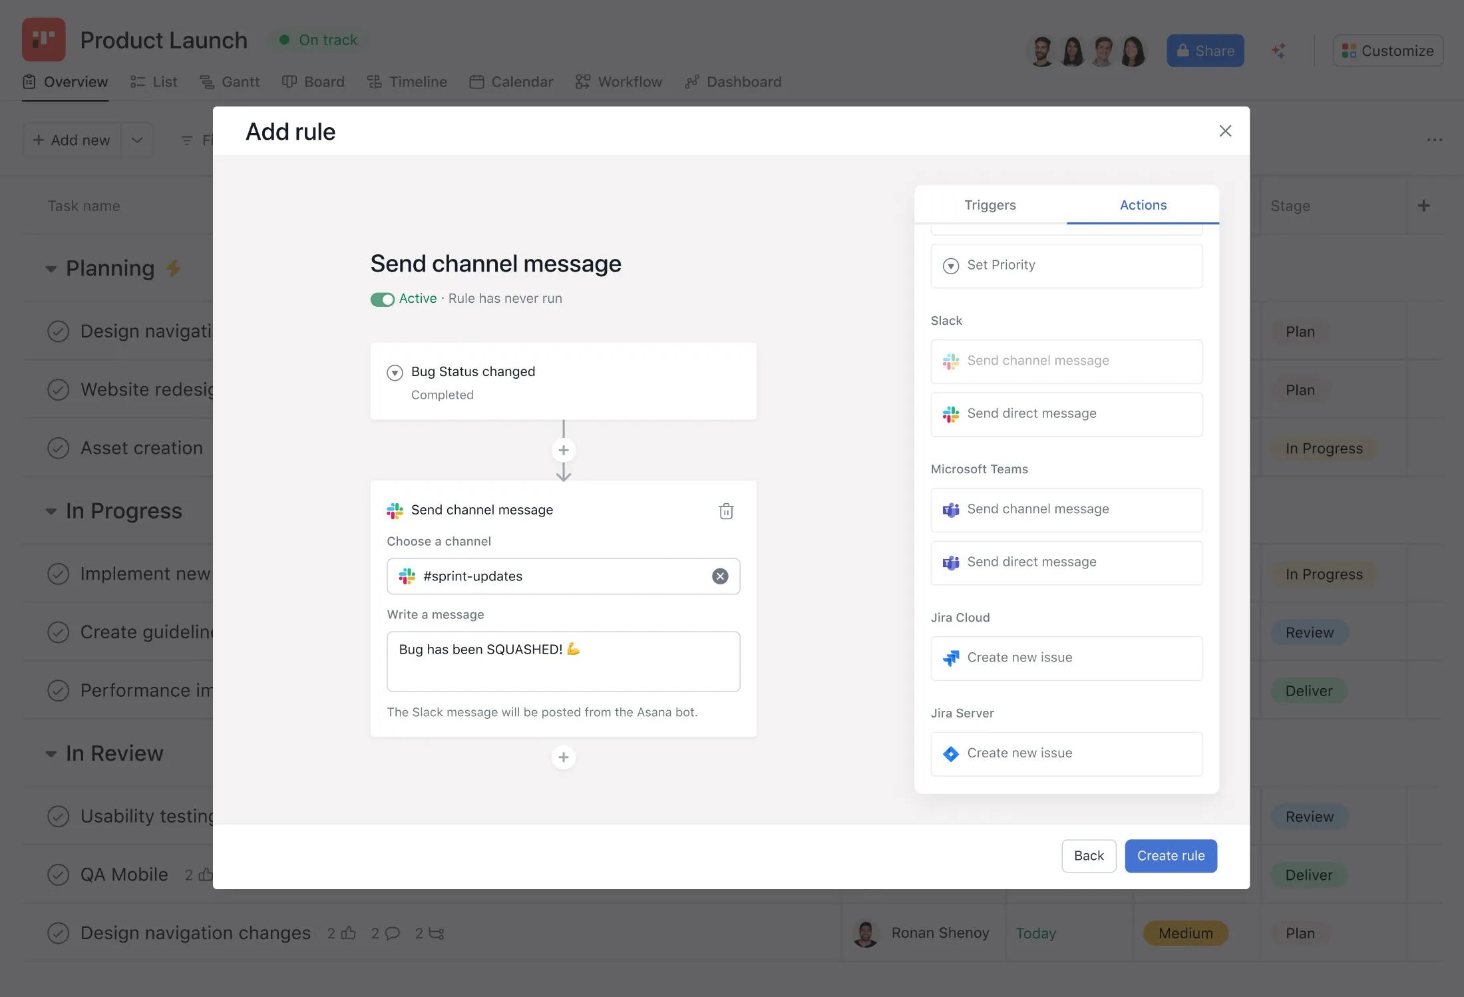Viewport: 1464px width, 997px height.
Task: Open the Bug Status changed trigger card
Action: tap(564, 381)
